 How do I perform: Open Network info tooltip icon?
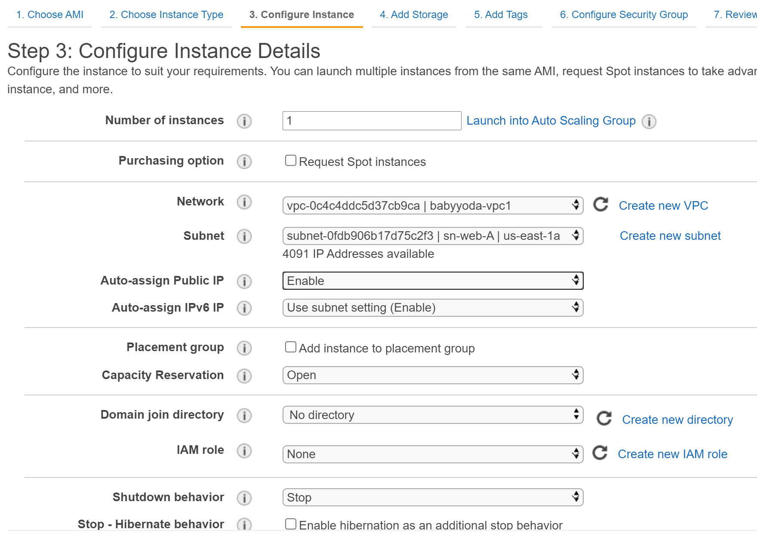(244, 202)
